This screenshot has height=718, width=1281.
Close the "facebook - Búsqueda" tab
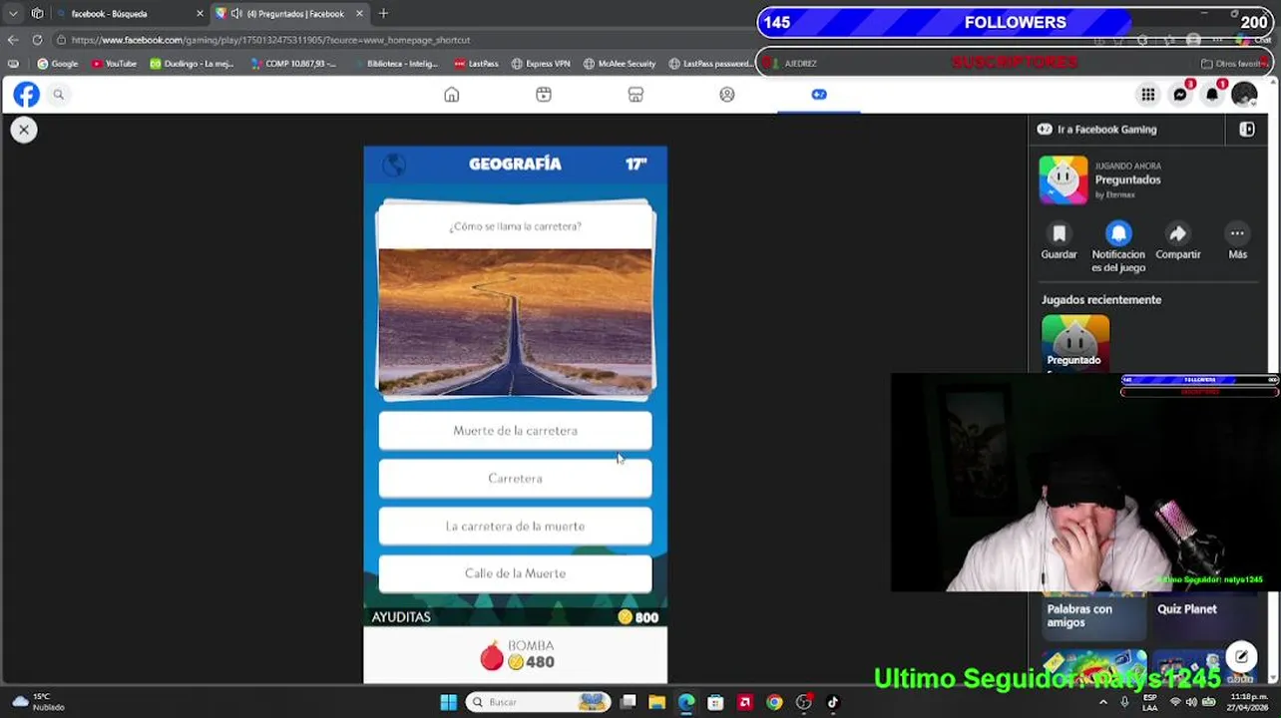200,14
